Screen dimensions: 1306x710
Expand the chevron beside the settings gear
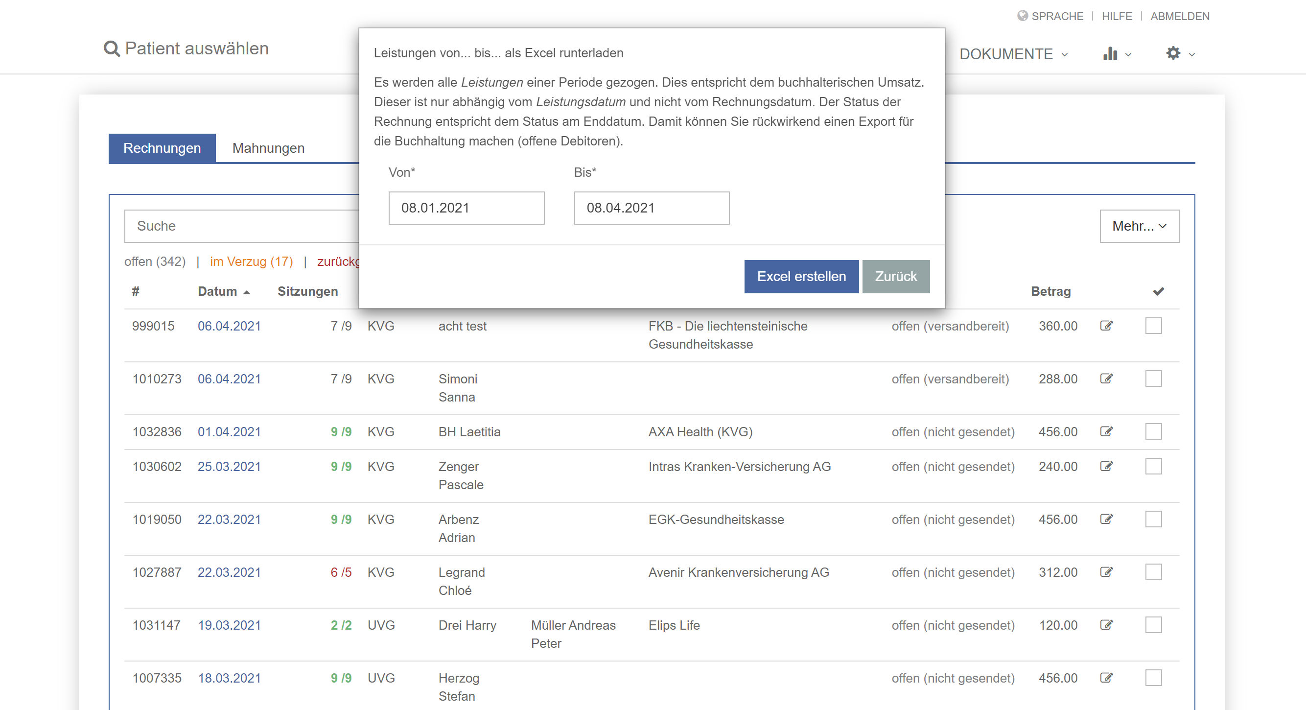click(1192, 55)
